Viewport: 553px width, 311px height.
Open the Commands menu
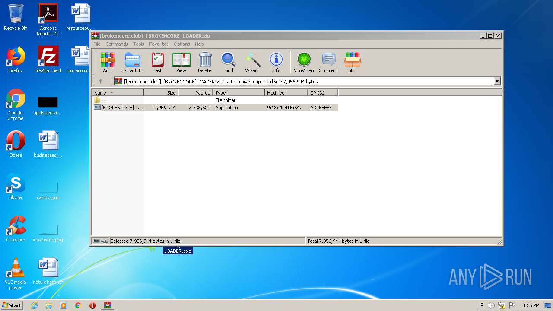(117, 44)
